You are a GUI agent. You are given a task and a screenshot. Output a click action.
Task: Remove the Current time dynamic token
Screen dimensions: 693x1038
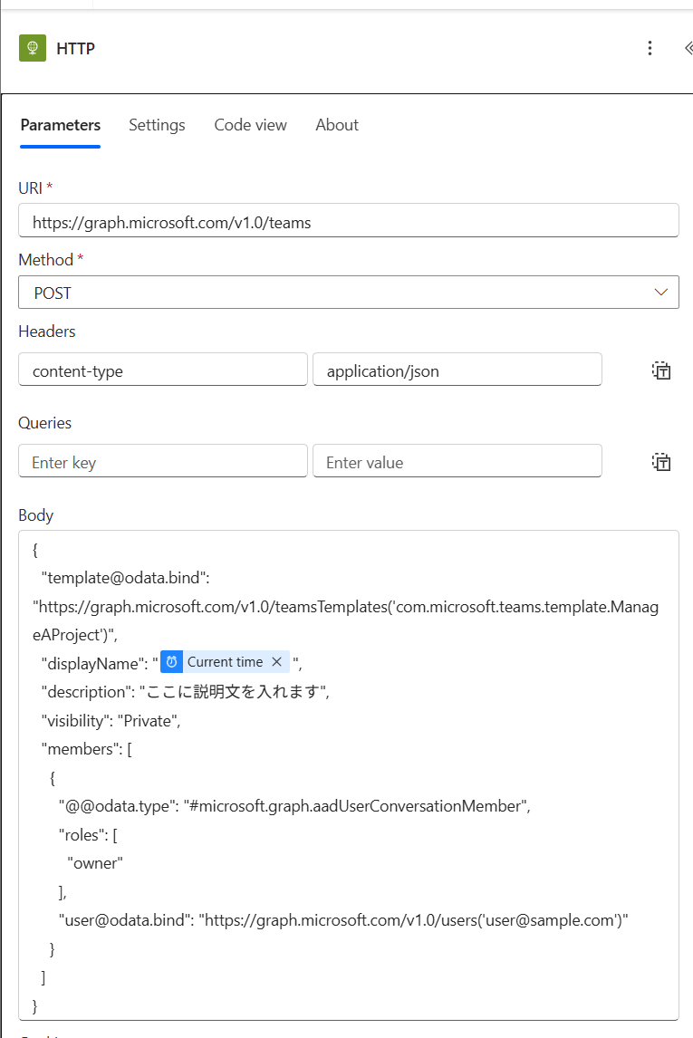point(276,661)
